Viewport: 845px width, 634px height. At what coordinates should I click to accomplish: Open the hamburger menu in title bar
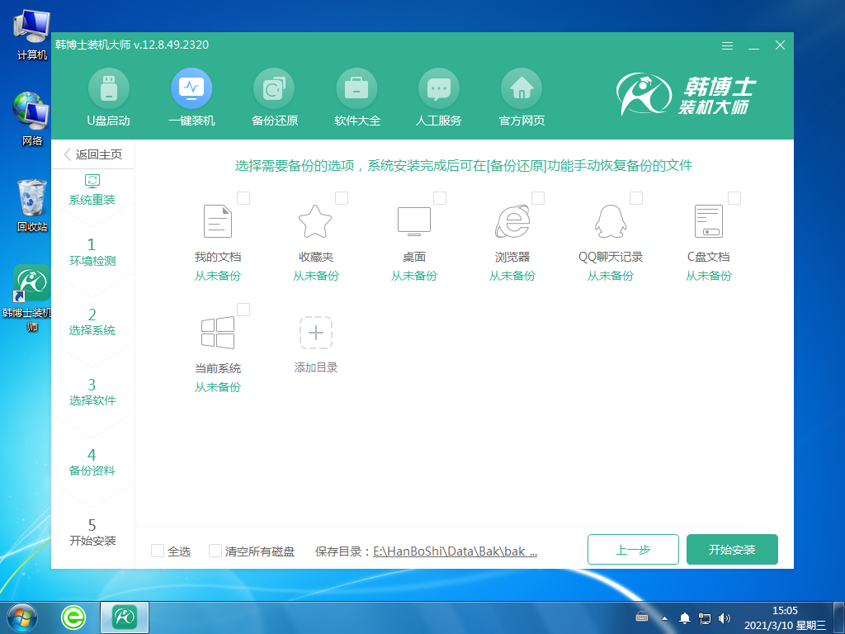coord(727,46)
